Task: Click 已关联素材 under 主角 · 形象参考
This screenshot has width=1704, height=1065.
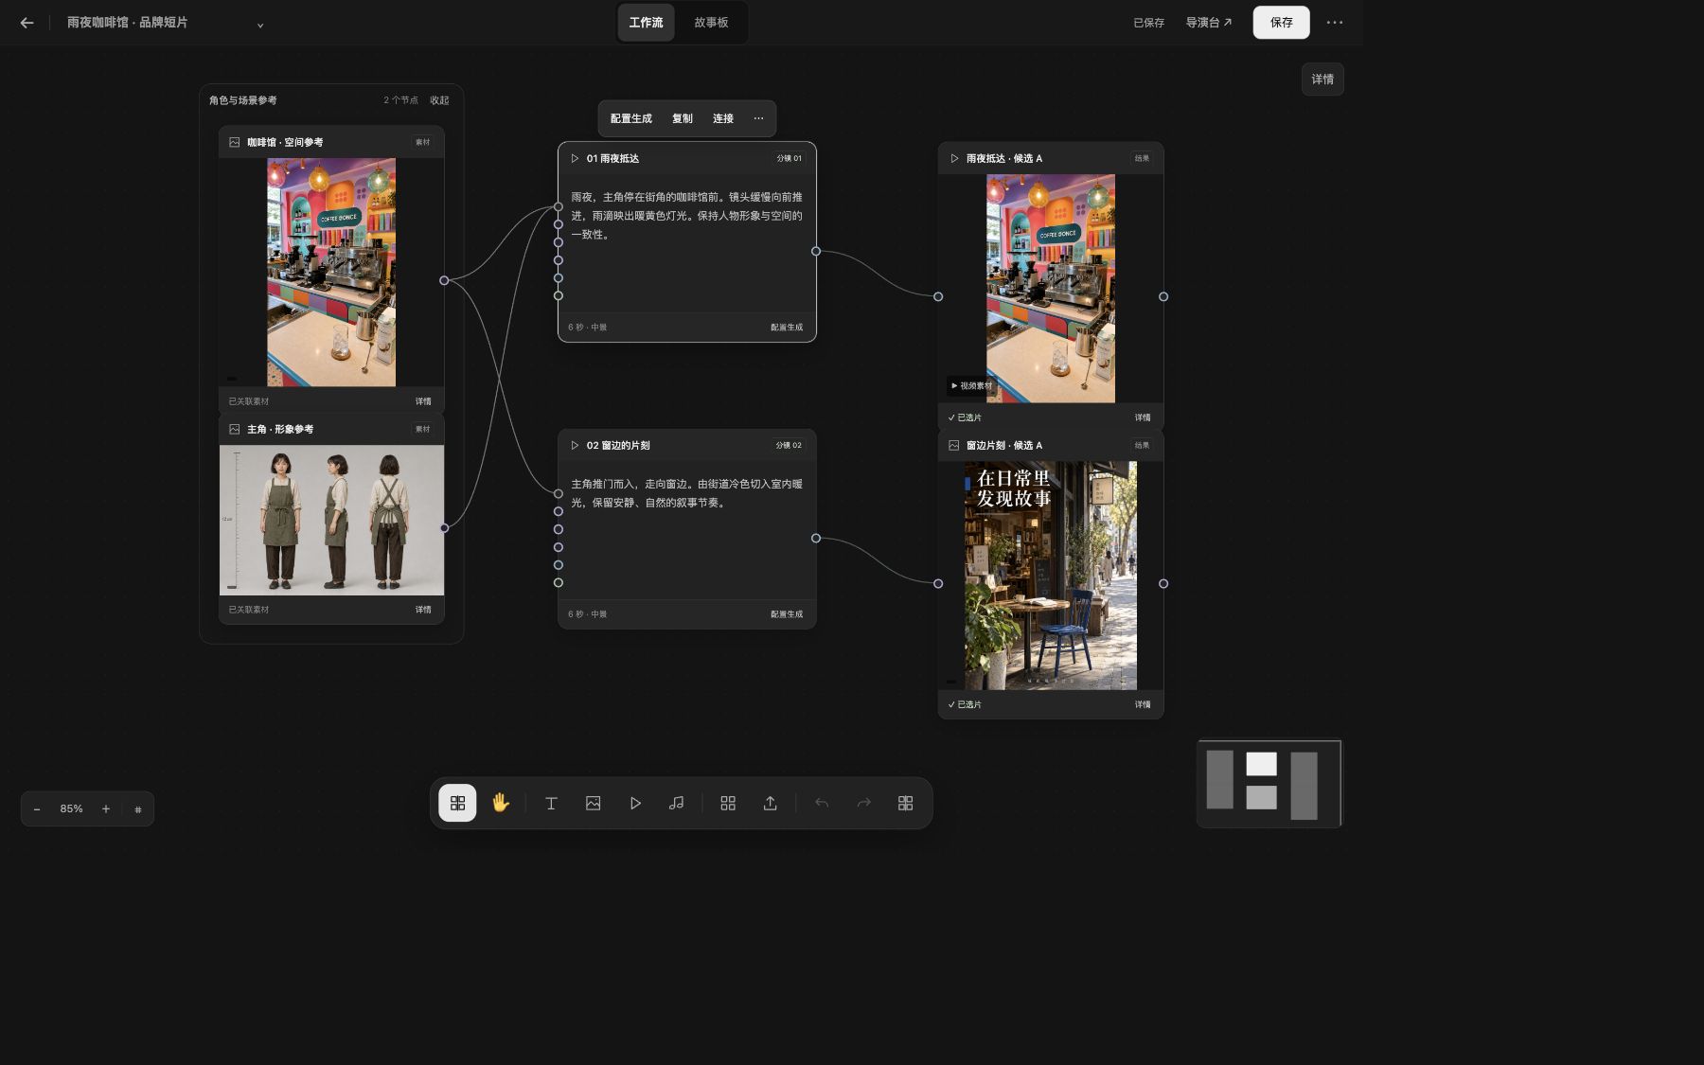Action: click(249, 610)
